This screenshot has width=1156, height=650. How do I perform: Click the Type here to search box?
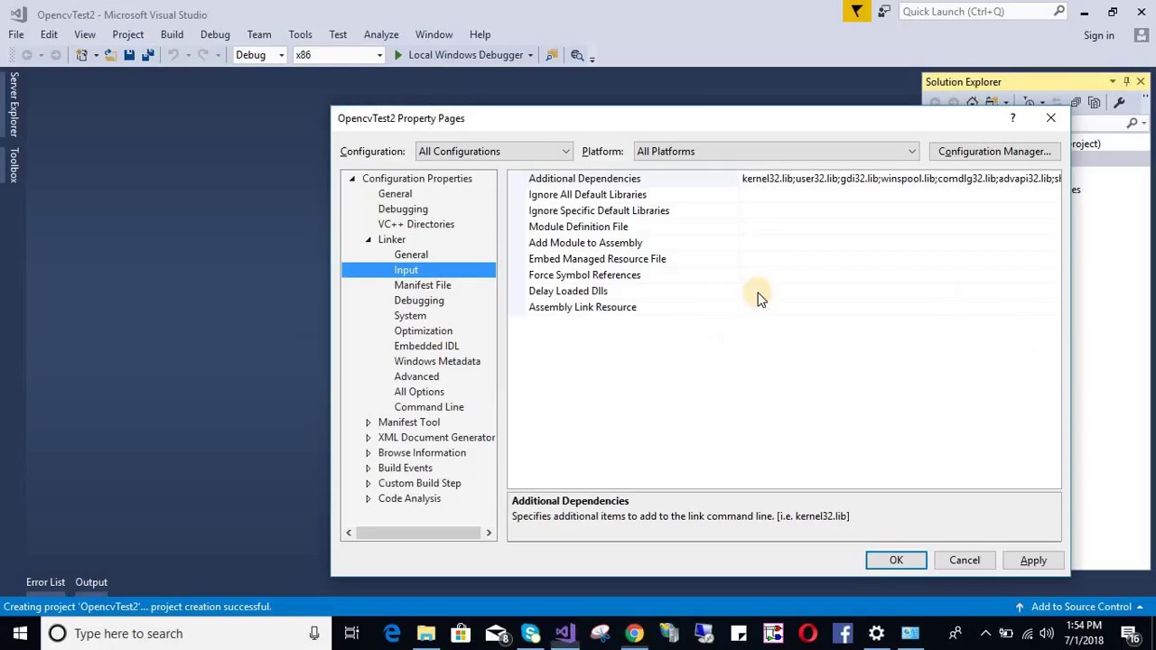[x=185, y=633]
